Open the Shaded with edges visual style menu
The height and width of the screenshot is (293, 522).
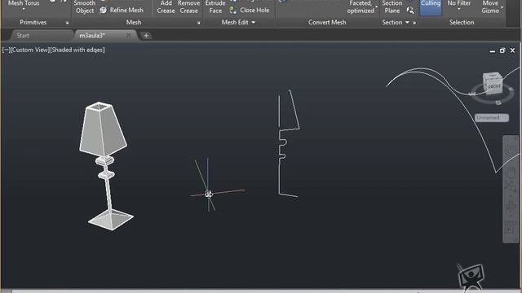(77, 50)
